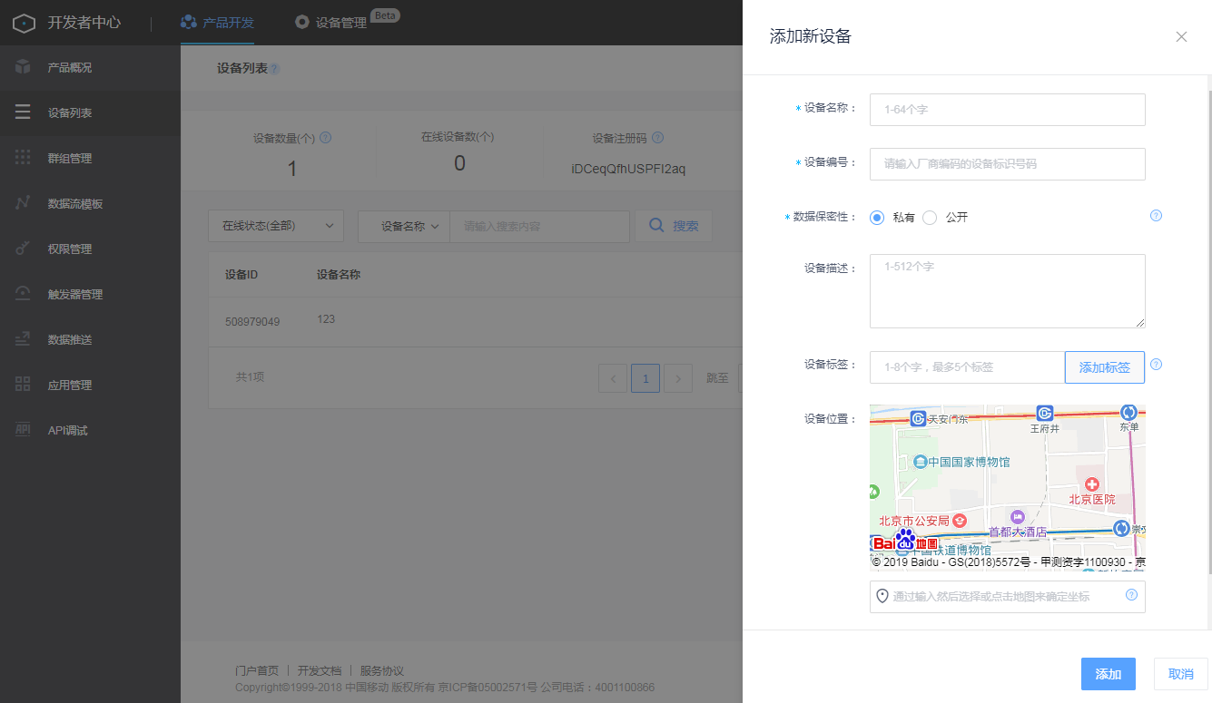The image size is (1212, 703).
Task: Select the 私有 radio option
Action: [x=877, y=218]
